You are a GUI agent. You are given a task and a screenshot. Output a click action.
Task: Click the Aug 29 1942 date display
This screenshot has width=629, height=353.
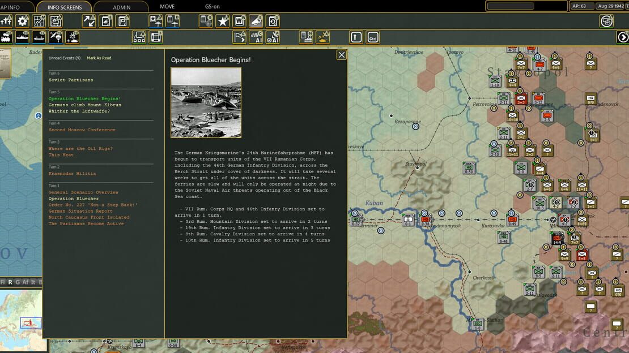pos(611,6)
